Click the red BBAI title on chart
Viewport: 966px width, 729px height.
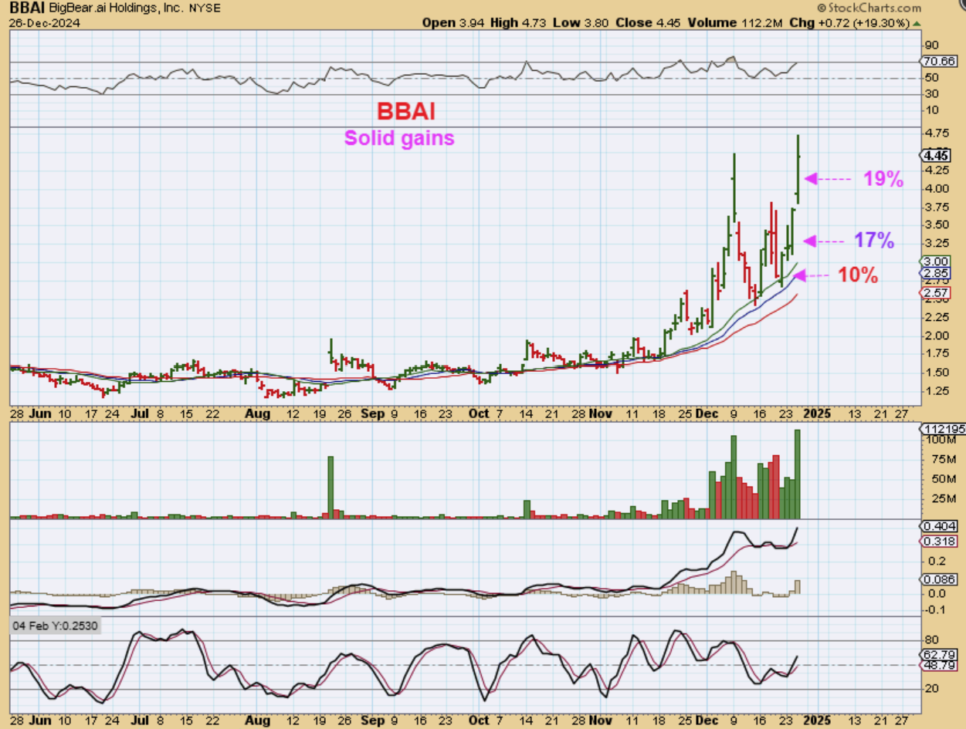tap(406, 111)
